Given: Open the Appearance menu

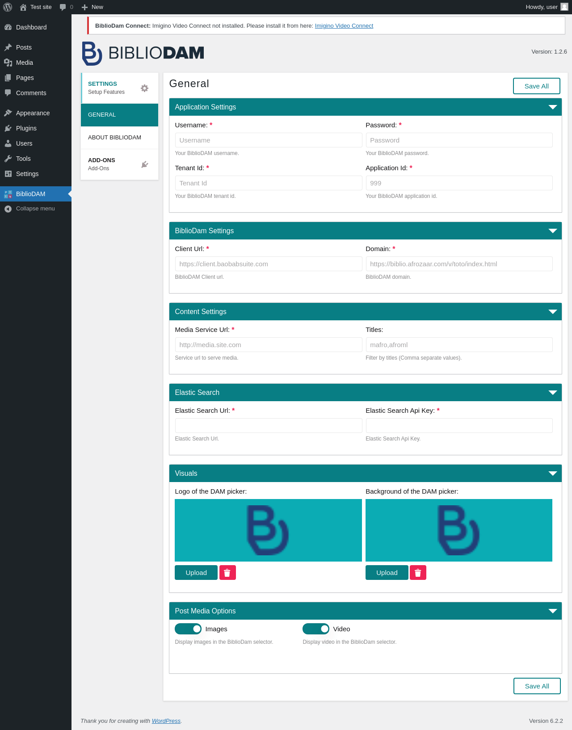Looking at the screenshot, I should [x=36, y=113].
